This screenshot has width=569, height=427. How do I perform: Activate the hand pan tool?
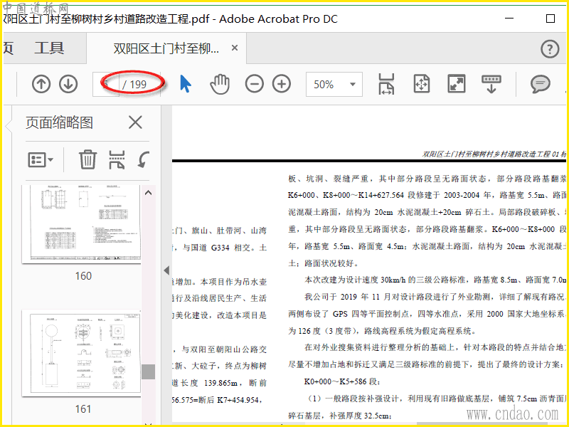220,84
